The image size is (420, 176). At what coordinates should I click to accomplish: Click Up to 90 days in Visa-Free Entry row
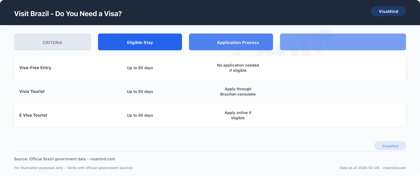click(140, 68)
